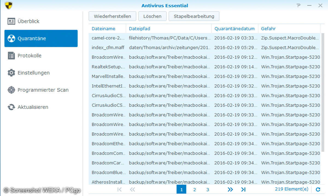Click the Antivirus Essential shield logo
This screenshot has height=196, width=328.
click(x=9, y=5)
